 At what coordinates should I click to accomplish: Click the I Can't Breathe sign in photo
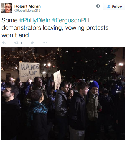pyautogui.click(x=57, y=79)
